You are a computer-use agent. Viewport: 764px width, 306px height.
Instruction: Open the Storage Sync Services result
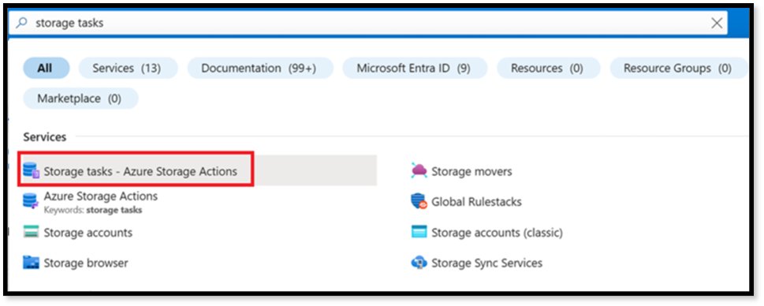486,263
